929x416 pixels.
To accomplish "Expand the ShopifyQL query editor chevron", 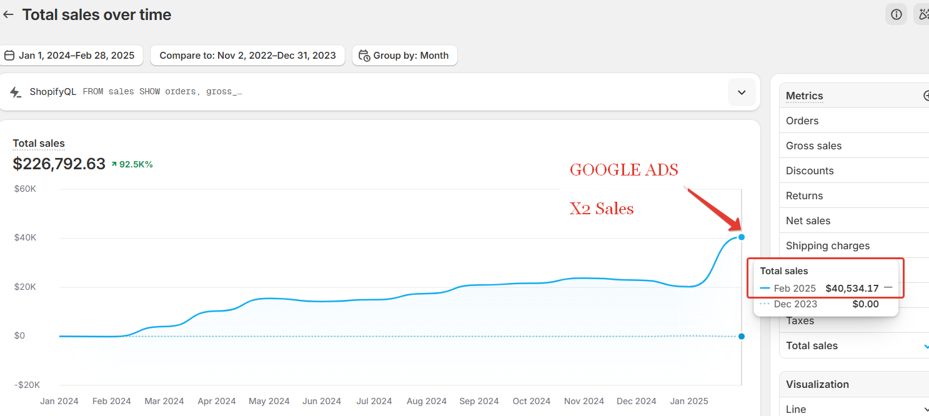I will (742, 92).
